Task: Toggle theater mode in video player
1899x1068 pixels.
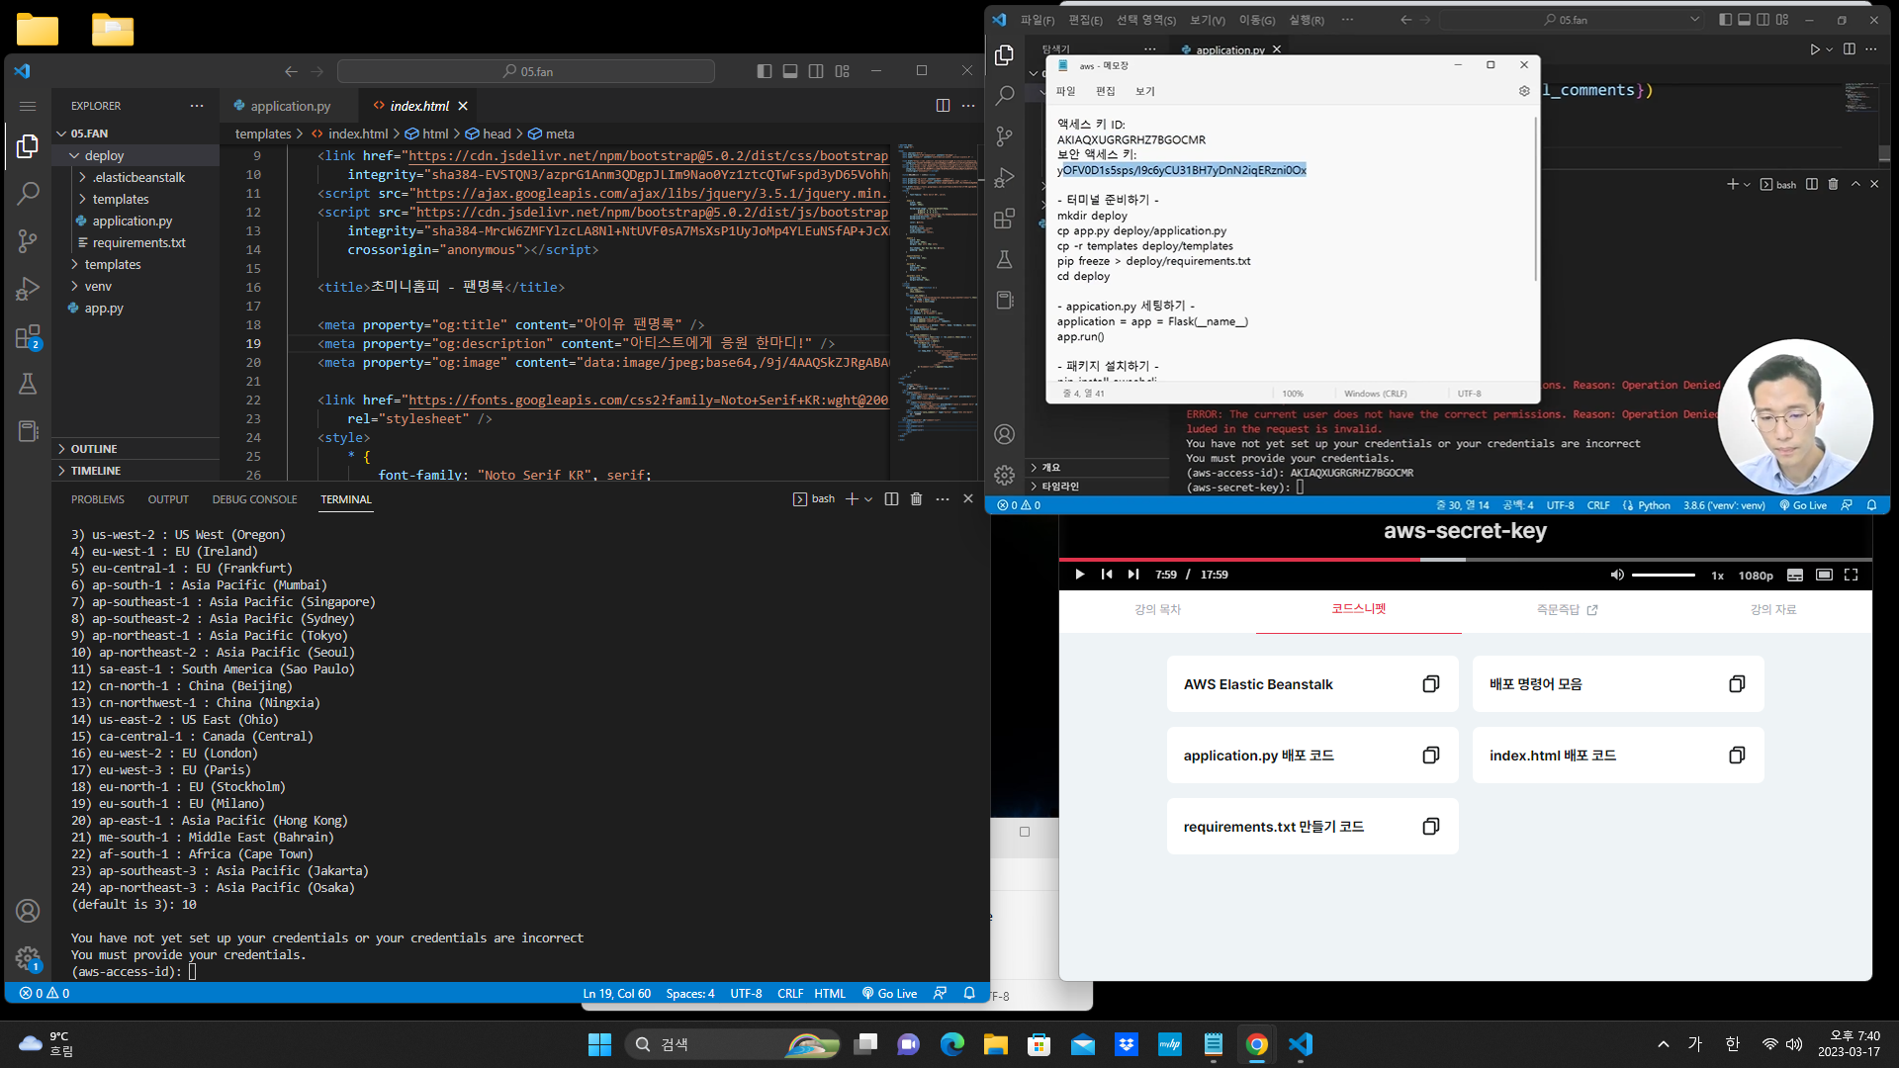Action: (x=1825, y=575)
